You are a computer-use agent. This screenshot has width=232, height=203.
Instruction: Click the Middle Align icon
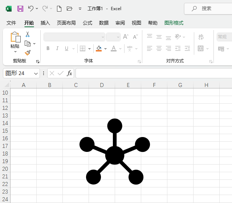click(159, 37)
